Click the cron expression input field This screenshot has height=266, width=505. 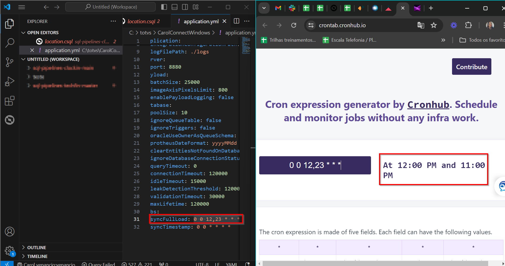coord(315,165)
